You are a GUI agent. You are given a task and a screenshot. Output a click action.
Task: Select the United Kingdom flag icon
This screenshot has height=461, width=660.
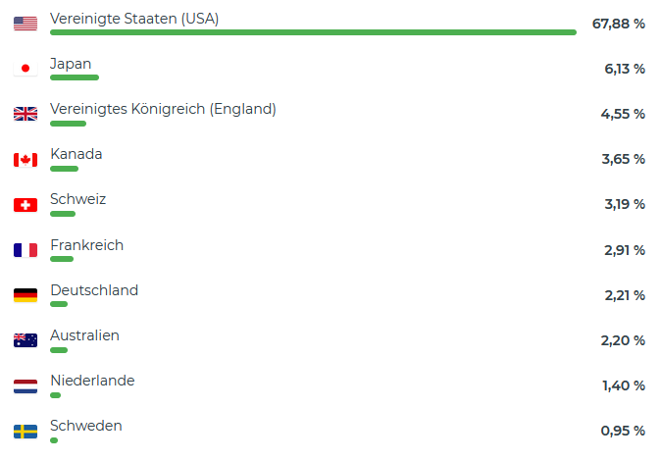[25, 114]
